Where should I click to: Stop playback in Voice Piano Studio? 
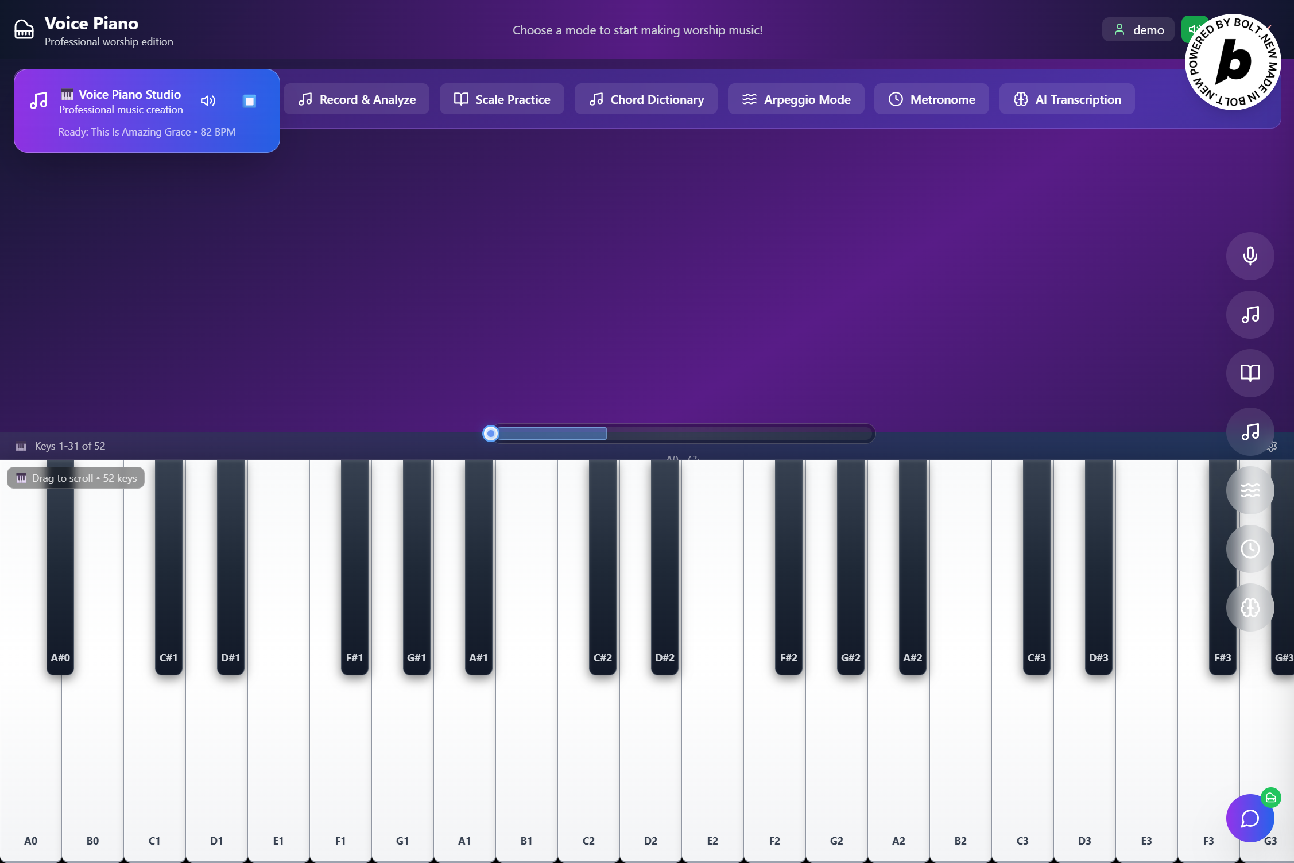[x=249, y=101]
